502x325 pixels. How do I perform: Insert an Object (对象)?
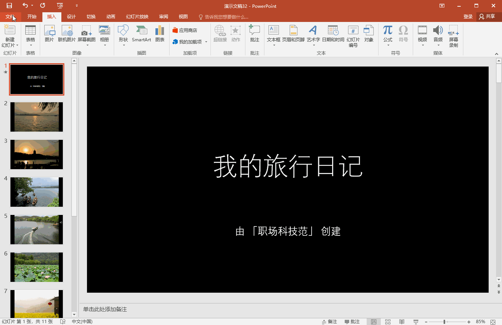[x=369, y=34]
